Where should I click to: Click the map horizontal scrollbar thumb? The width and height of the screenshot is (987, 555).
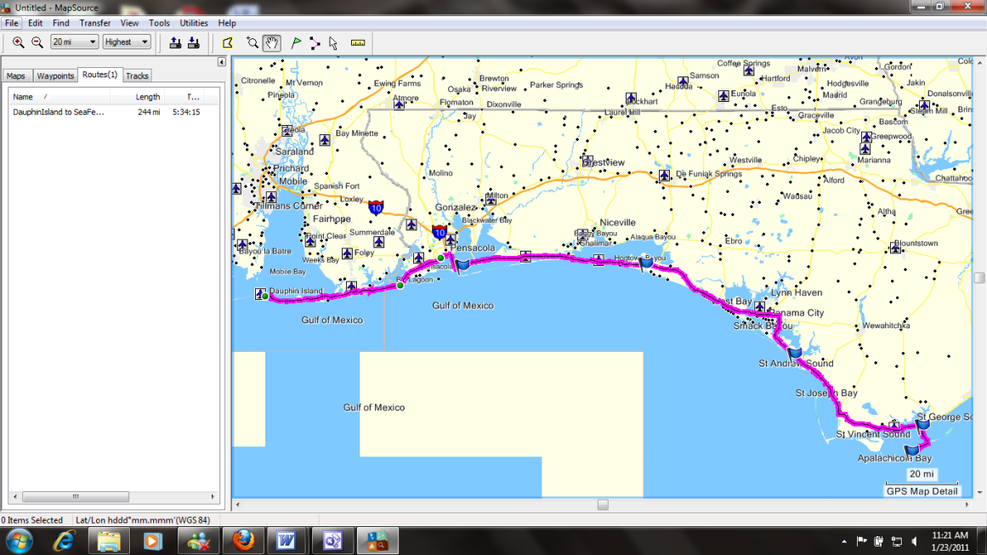[603, 505]
